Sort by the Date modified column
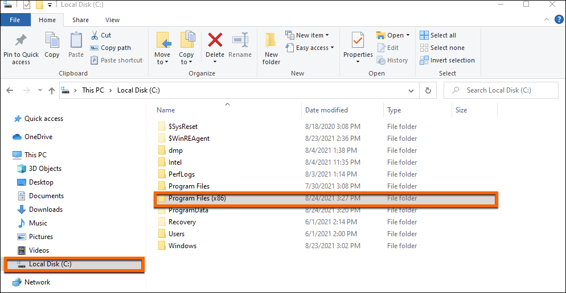566x293 pixels. pyautogui.click(x=326, y=110)
